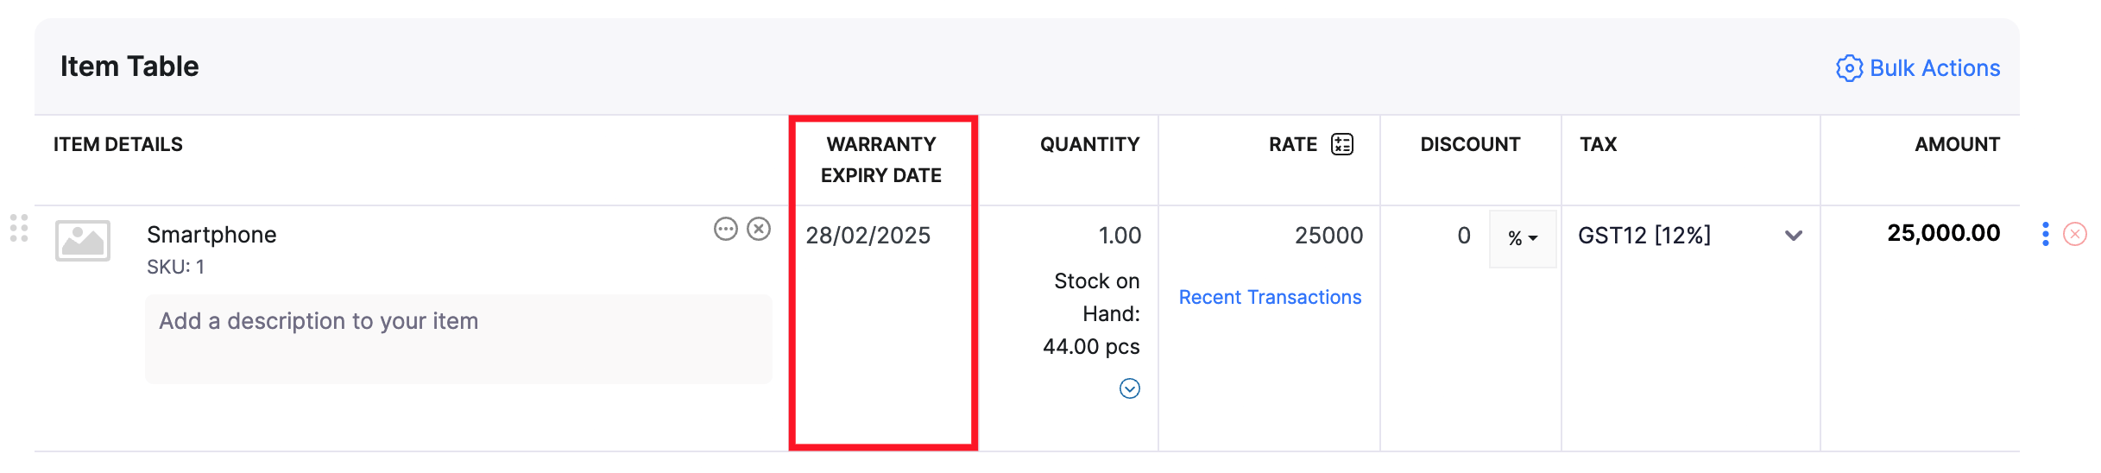Clear the Smartphone item selection
Viewport: 2101px width, 473px height.
point(759,229)
